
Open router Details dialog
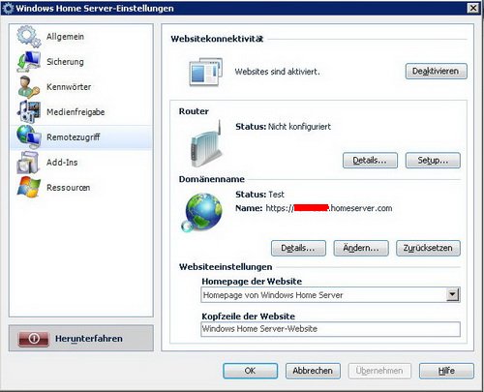pos(370,161)
